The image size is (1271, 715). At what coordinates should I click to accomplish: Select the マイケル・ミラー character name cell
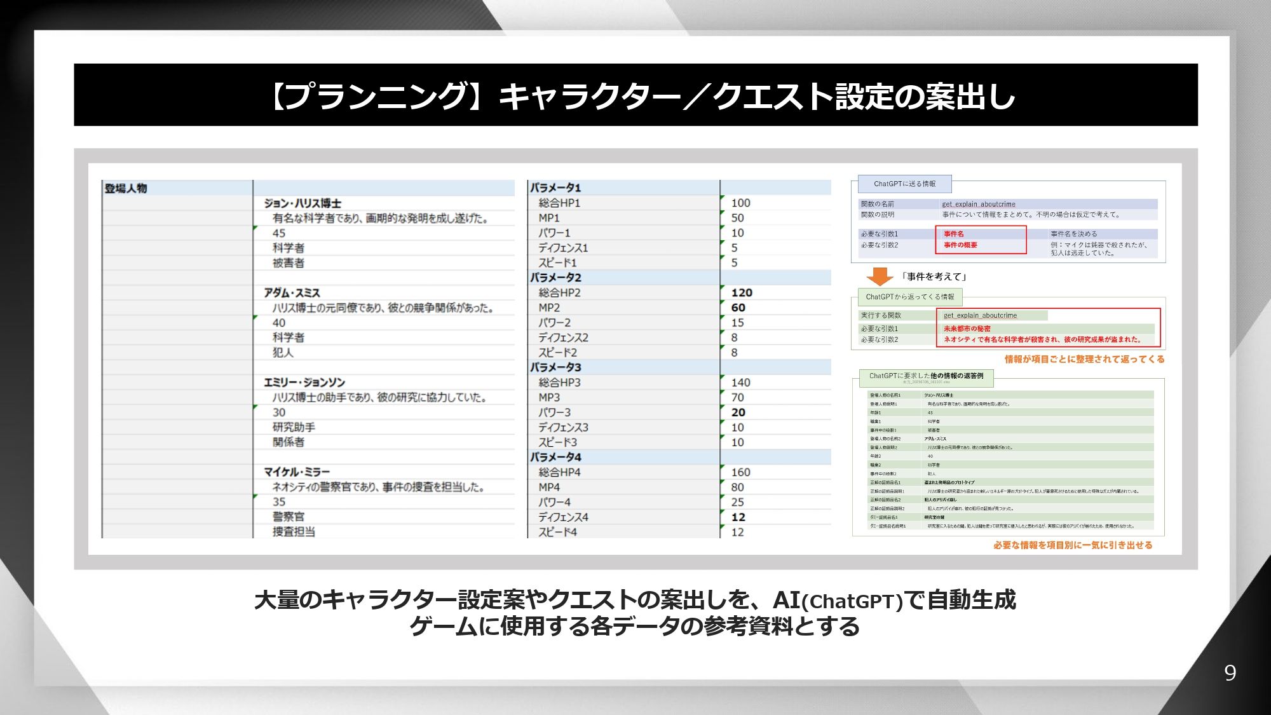pos(299,470)
